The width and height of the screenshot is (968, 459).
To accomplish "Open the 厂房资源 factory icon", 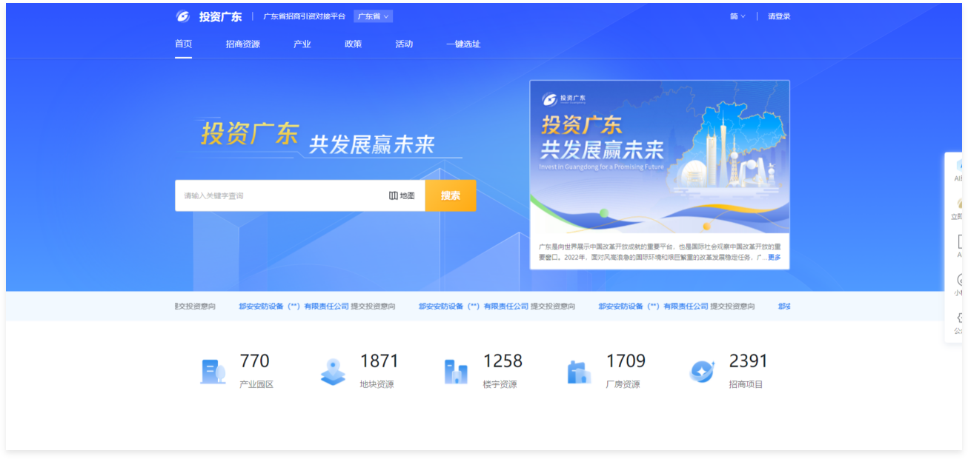I will tap(578, 371).
